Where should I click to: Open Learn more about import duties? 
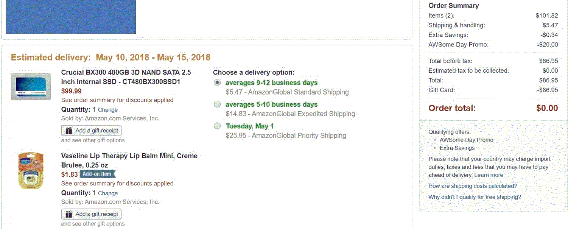click(x=489, y=175)
